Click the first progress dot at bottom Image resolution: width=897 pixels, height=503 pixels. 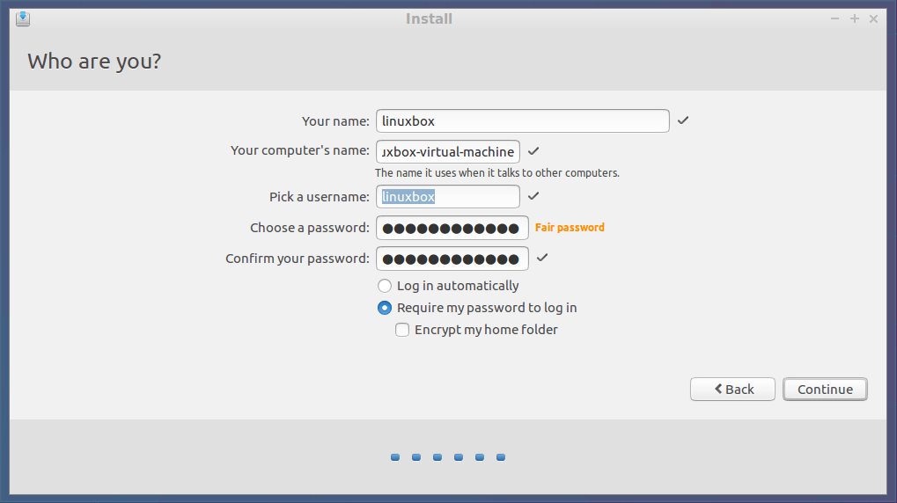click(x=395, y=457)
